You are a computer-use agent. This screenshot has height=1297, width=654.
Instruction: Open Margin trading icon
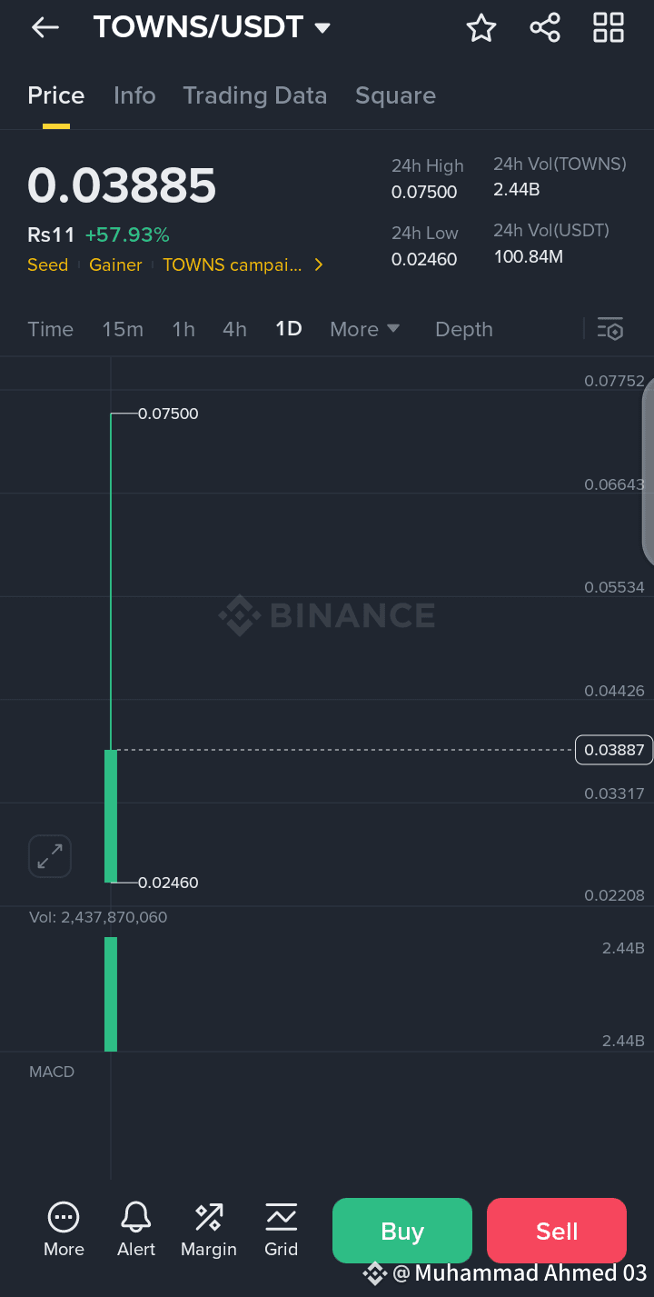[x=209, y=1230]
